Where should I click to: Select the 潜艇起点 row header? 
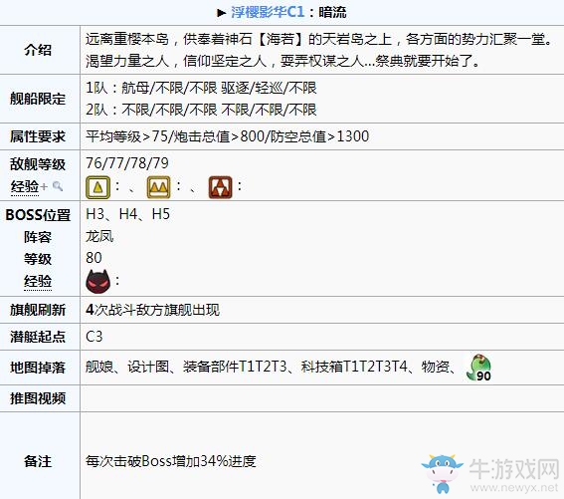pyautogui.click(x=38, y=337)
